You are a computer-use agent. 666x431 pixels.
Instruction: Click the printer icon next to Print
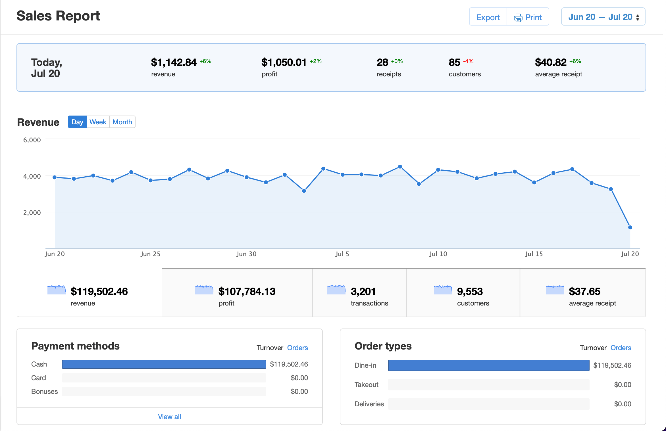point(518,18)
